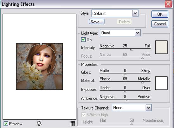Click the Gloss slider thumb
This screenshot has height=128, width=174.
[125, 74]
